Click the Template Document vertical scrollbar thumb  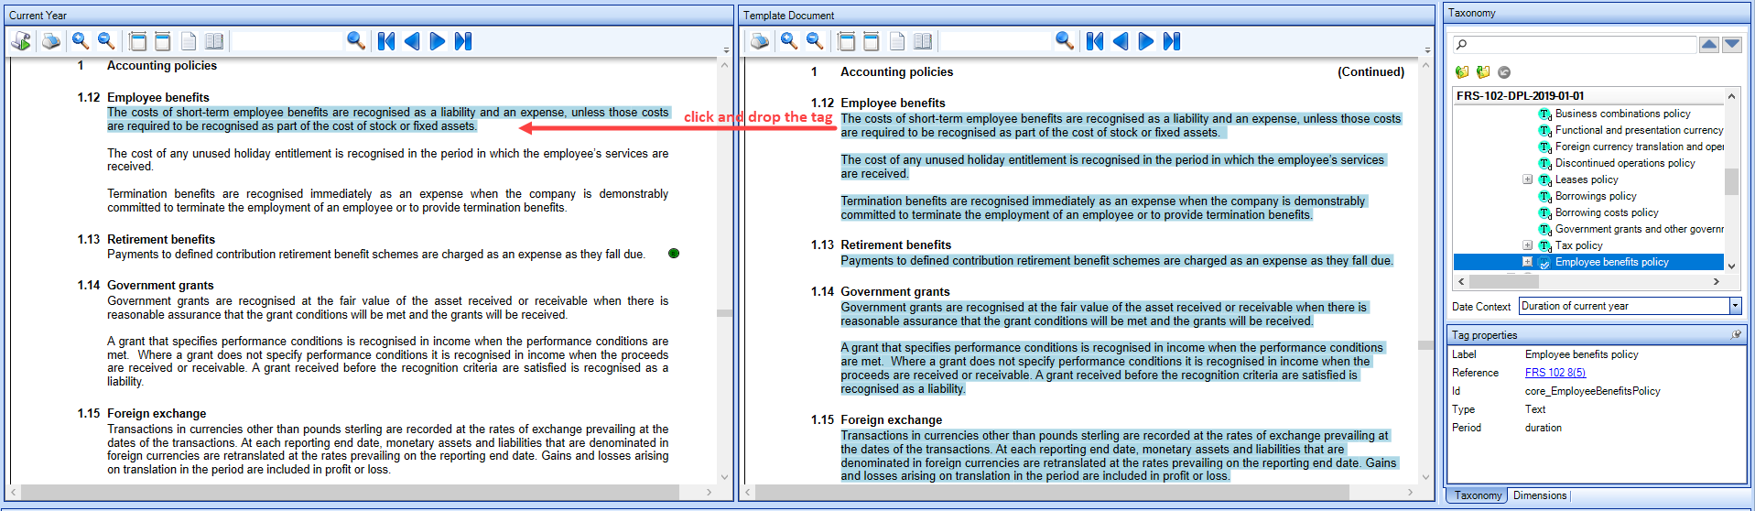1425,345
